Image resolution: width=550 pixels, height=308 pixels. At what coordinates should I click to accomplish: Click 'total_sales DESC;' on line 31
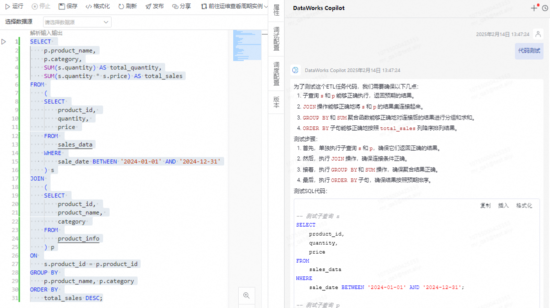click(x=73, y=298)
